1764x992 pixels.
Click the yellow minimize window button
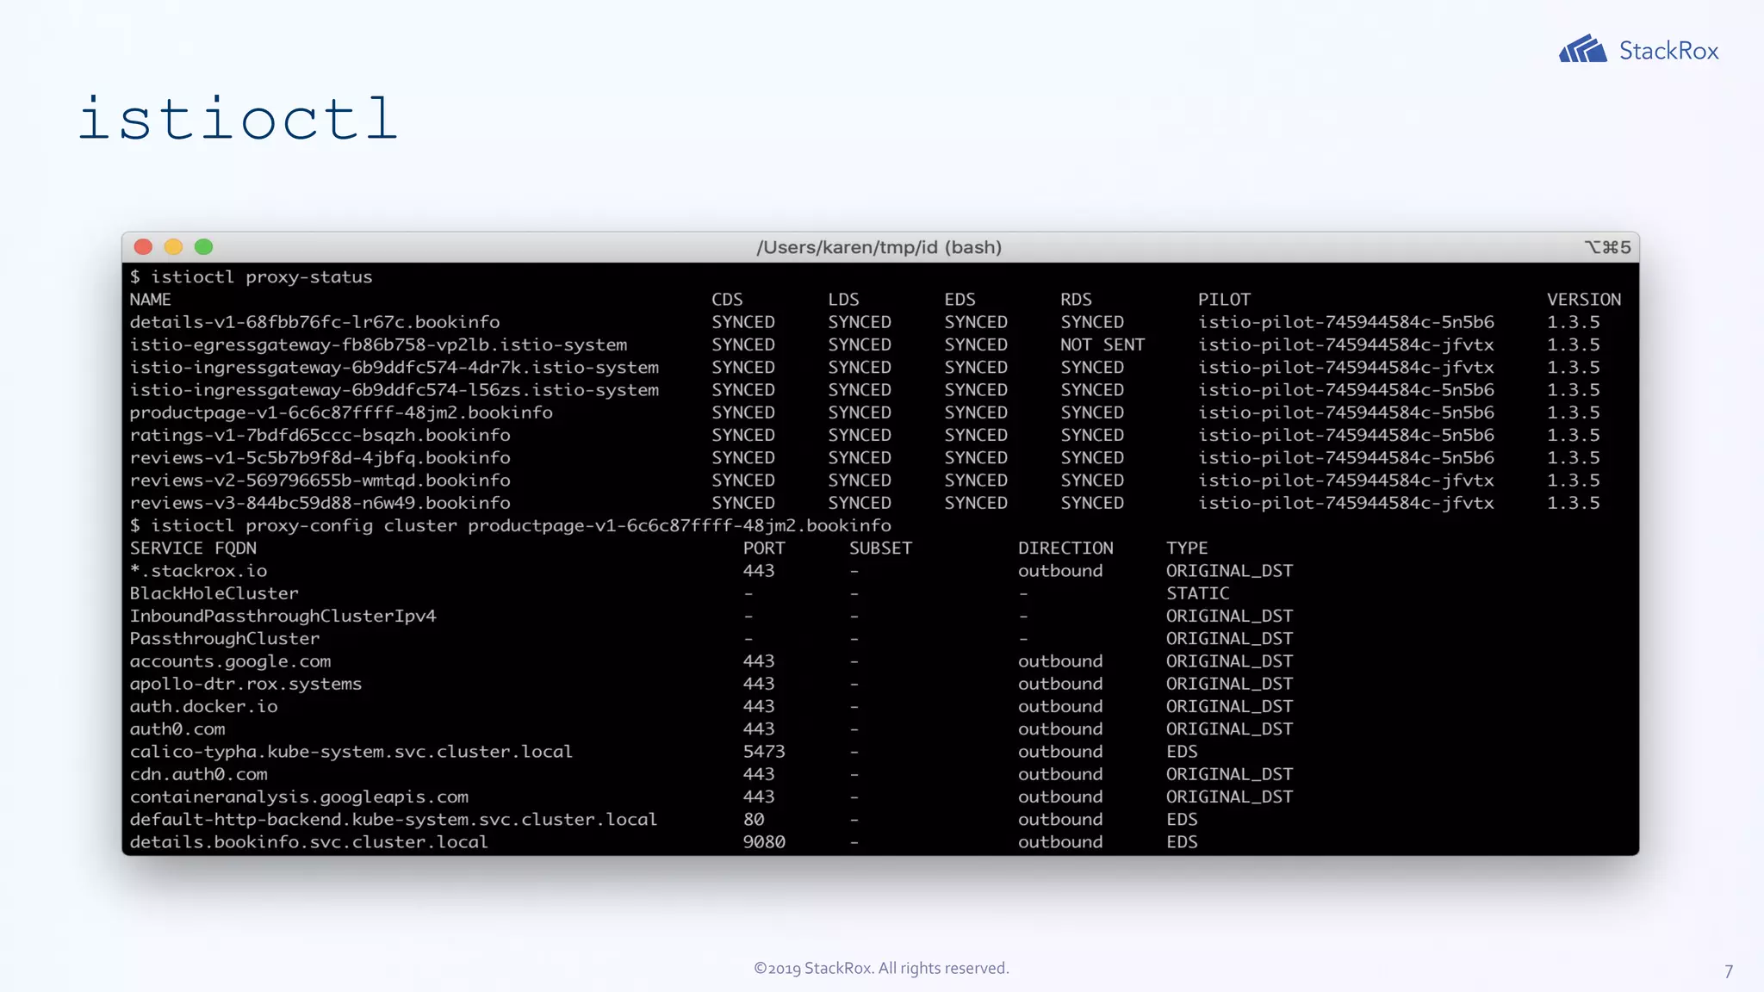tap(173, 247)
